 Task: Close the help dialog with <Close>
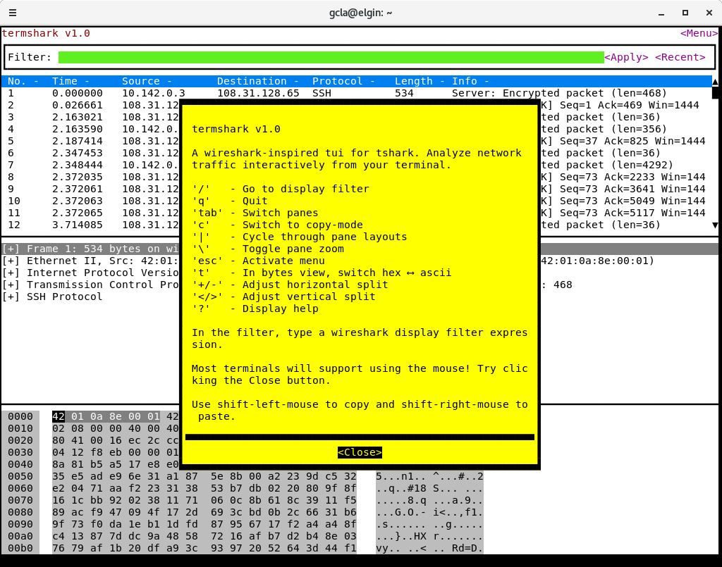pos(360,452)
